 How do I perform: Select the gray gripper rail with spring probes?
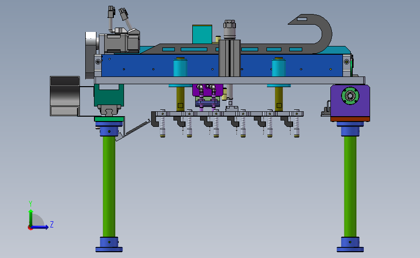(x=227, y=114)
